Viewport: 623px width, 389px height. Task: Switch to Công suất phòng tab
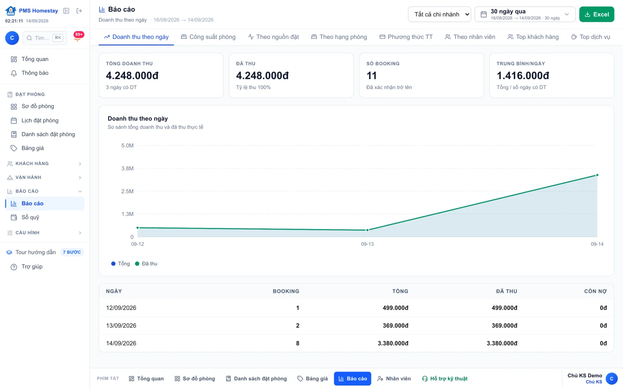coord(208,37)
